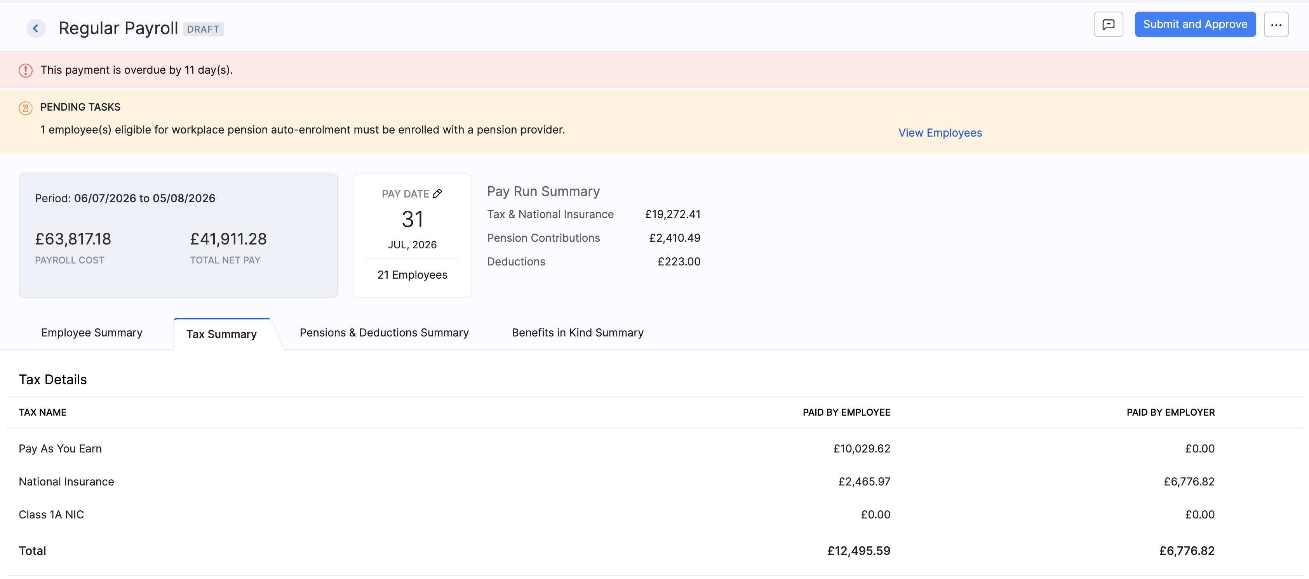The image size is (1309, 579).
Task: Click Class 1A NIC employee amount £0.00
Action: coord(875,515)
